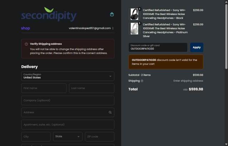This screenshot has width=228, height=146.
Task: Click the page scrollbar down arrow
Action: (x=226, y=145)
